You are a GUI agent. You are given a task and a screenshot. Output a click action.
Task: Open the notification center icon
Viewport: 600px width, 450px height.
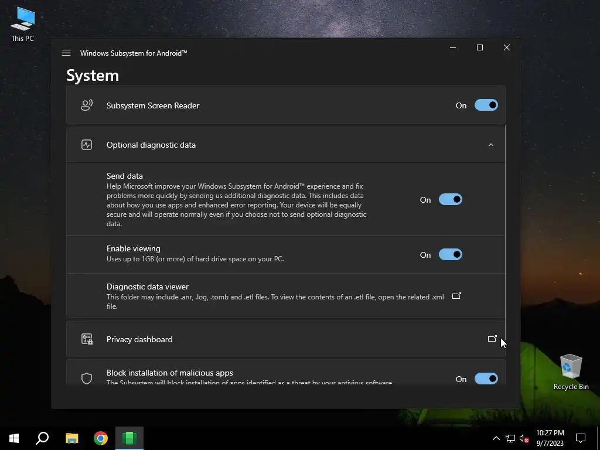(x=581, y=438)
